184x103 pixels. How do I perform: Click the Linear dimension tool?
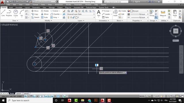click(x=106, y=11)
